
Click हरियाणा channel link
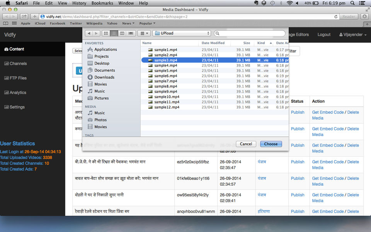pyautogui.click(x=264, y=212)
